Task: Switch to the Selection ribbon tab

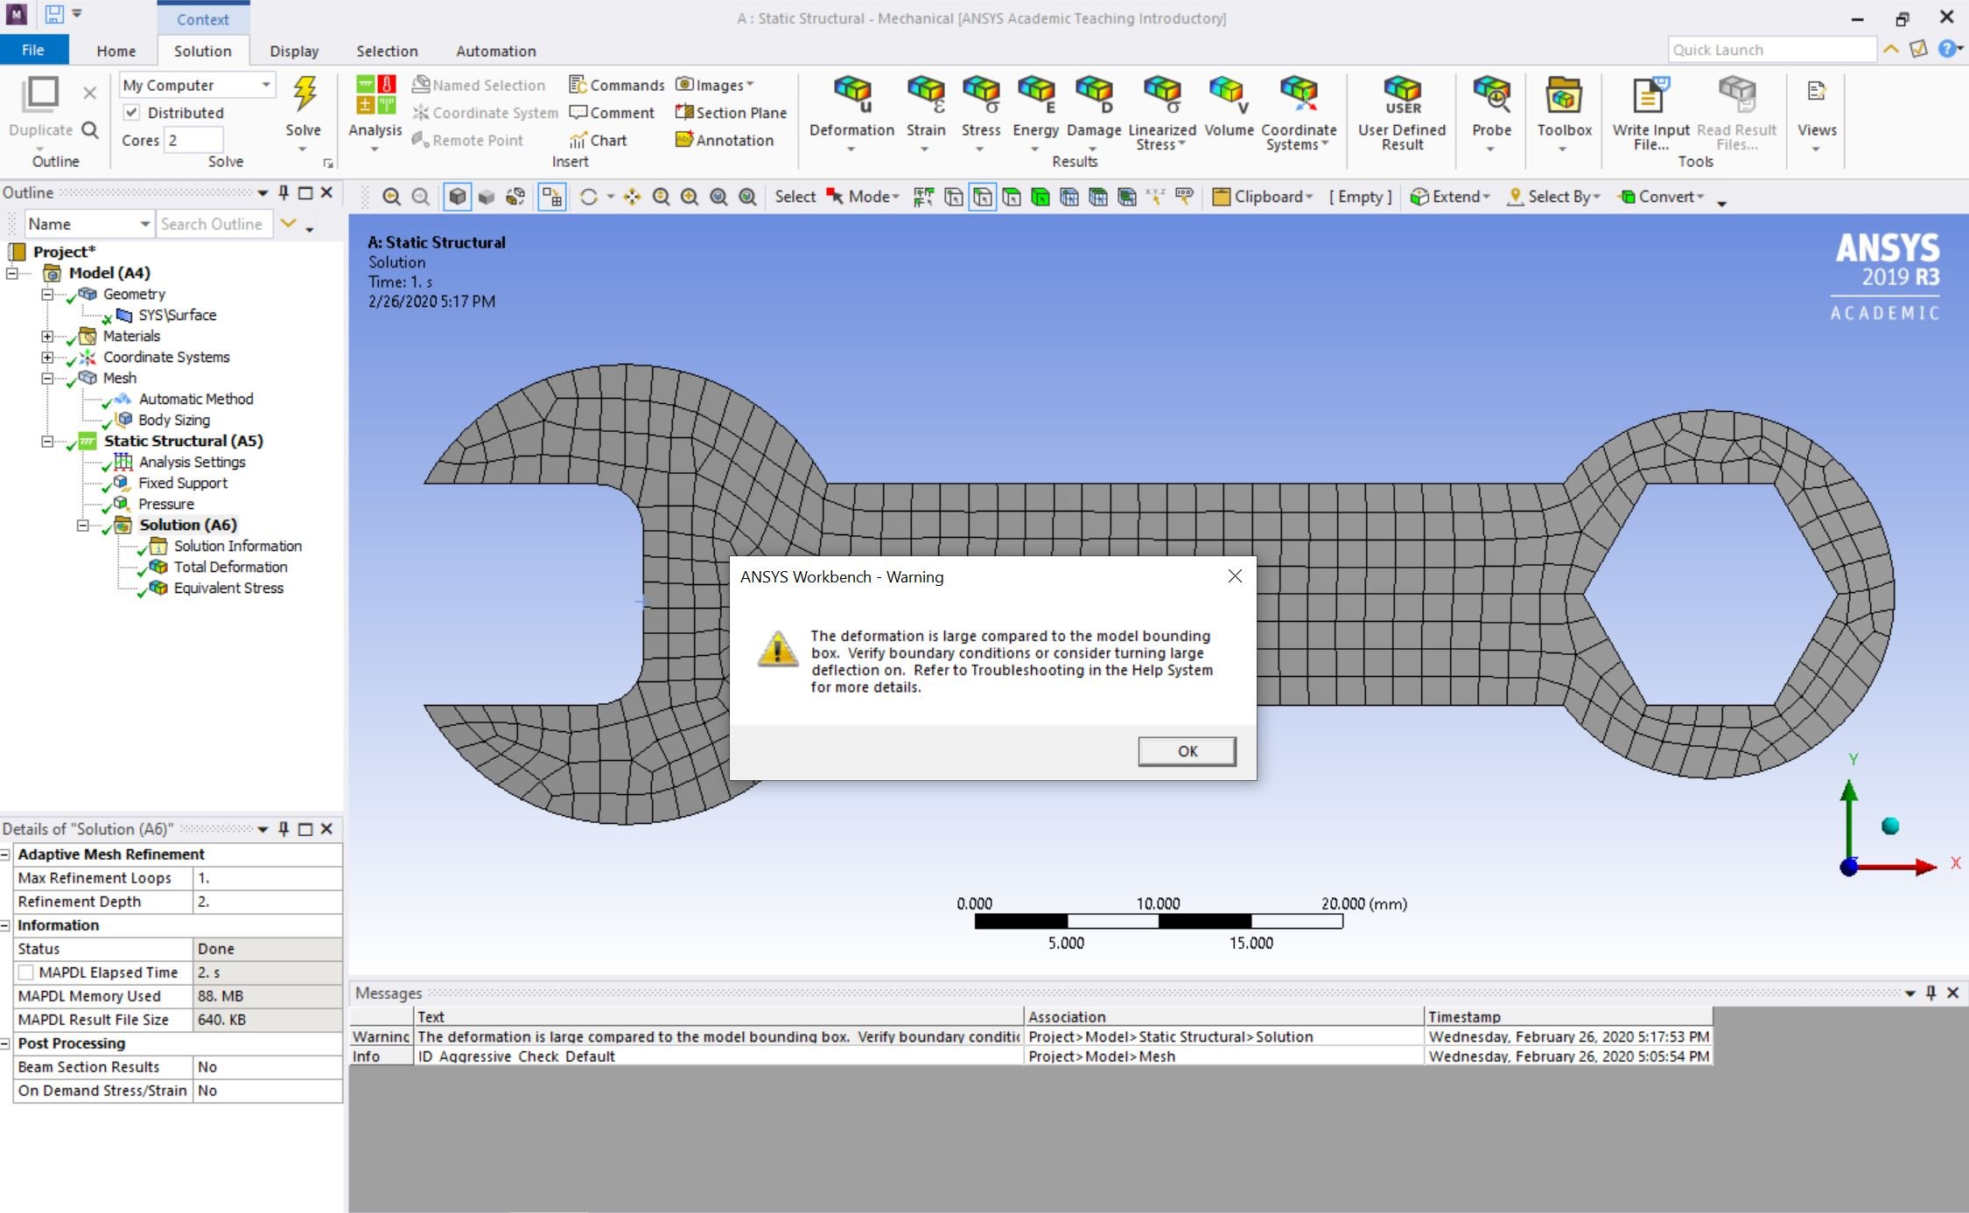Action: [387, 51]
